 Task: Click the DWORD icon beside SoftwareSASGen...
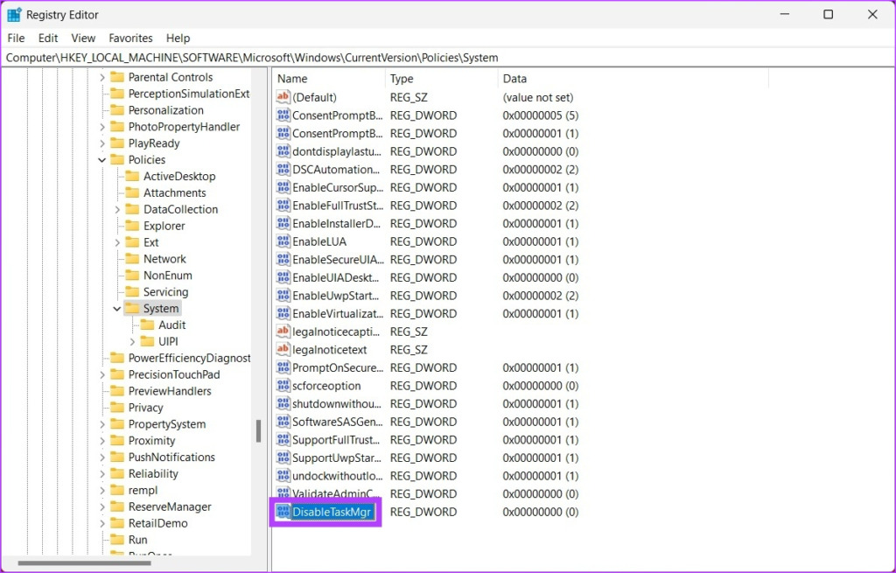(283, 422)
